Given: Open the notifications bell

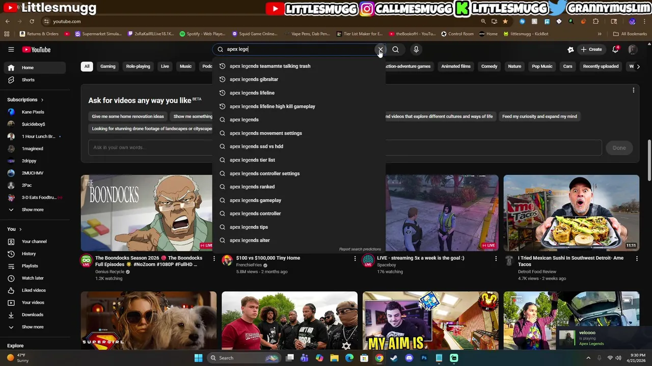Looking at the screenshot, I should coord(615,49).
